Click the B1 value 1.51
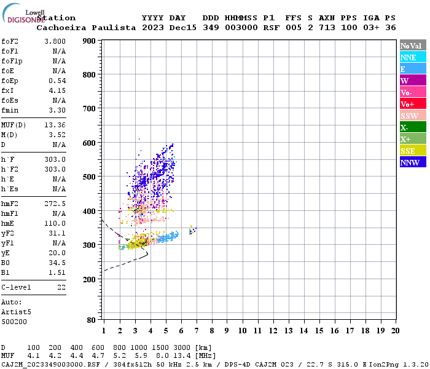The height and width of the screenshot is (369, 430). pyautogui.click(x=57, y=272)
